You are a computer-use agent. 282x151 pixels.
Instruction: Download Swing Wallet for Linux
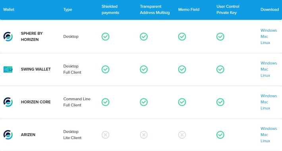click(x=265, y=75)
